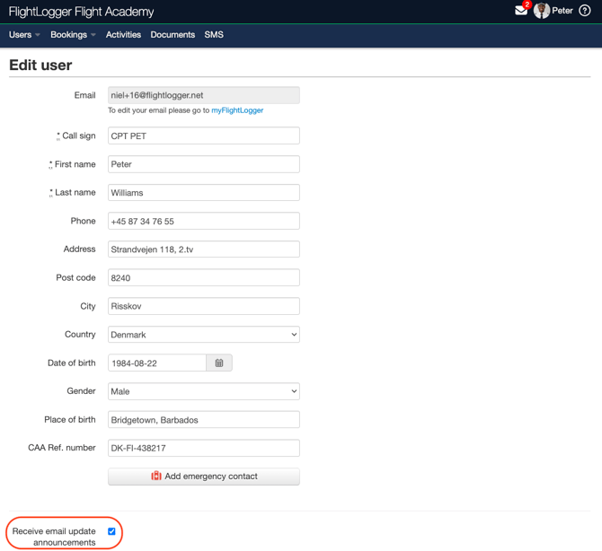Click the Date of birth text field
The image size is (602, 551).
tap(157, 363)
